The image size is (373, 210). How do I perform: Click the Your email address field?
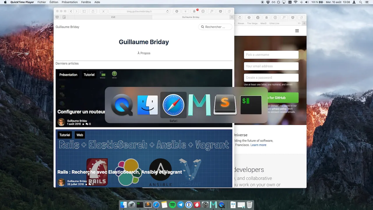[271, 66]
